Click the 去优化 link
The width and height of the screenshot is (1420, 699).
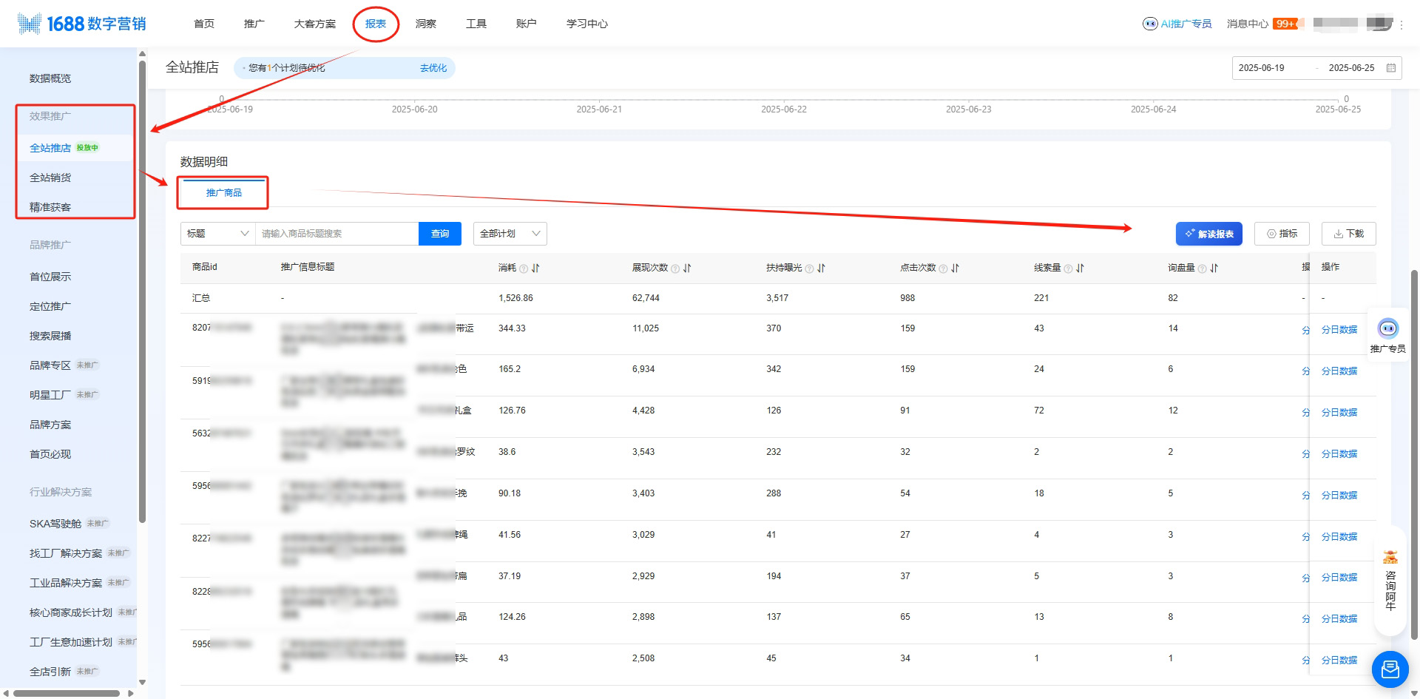(x=433, y=68)
